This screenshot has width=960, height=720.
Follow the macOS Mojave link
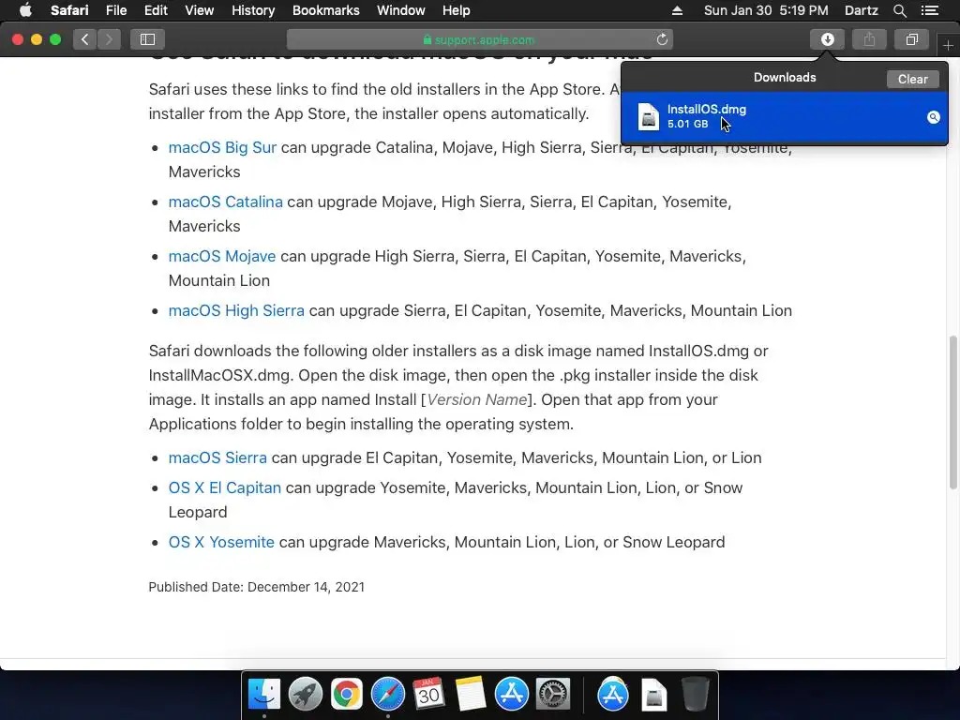point(221,257)
